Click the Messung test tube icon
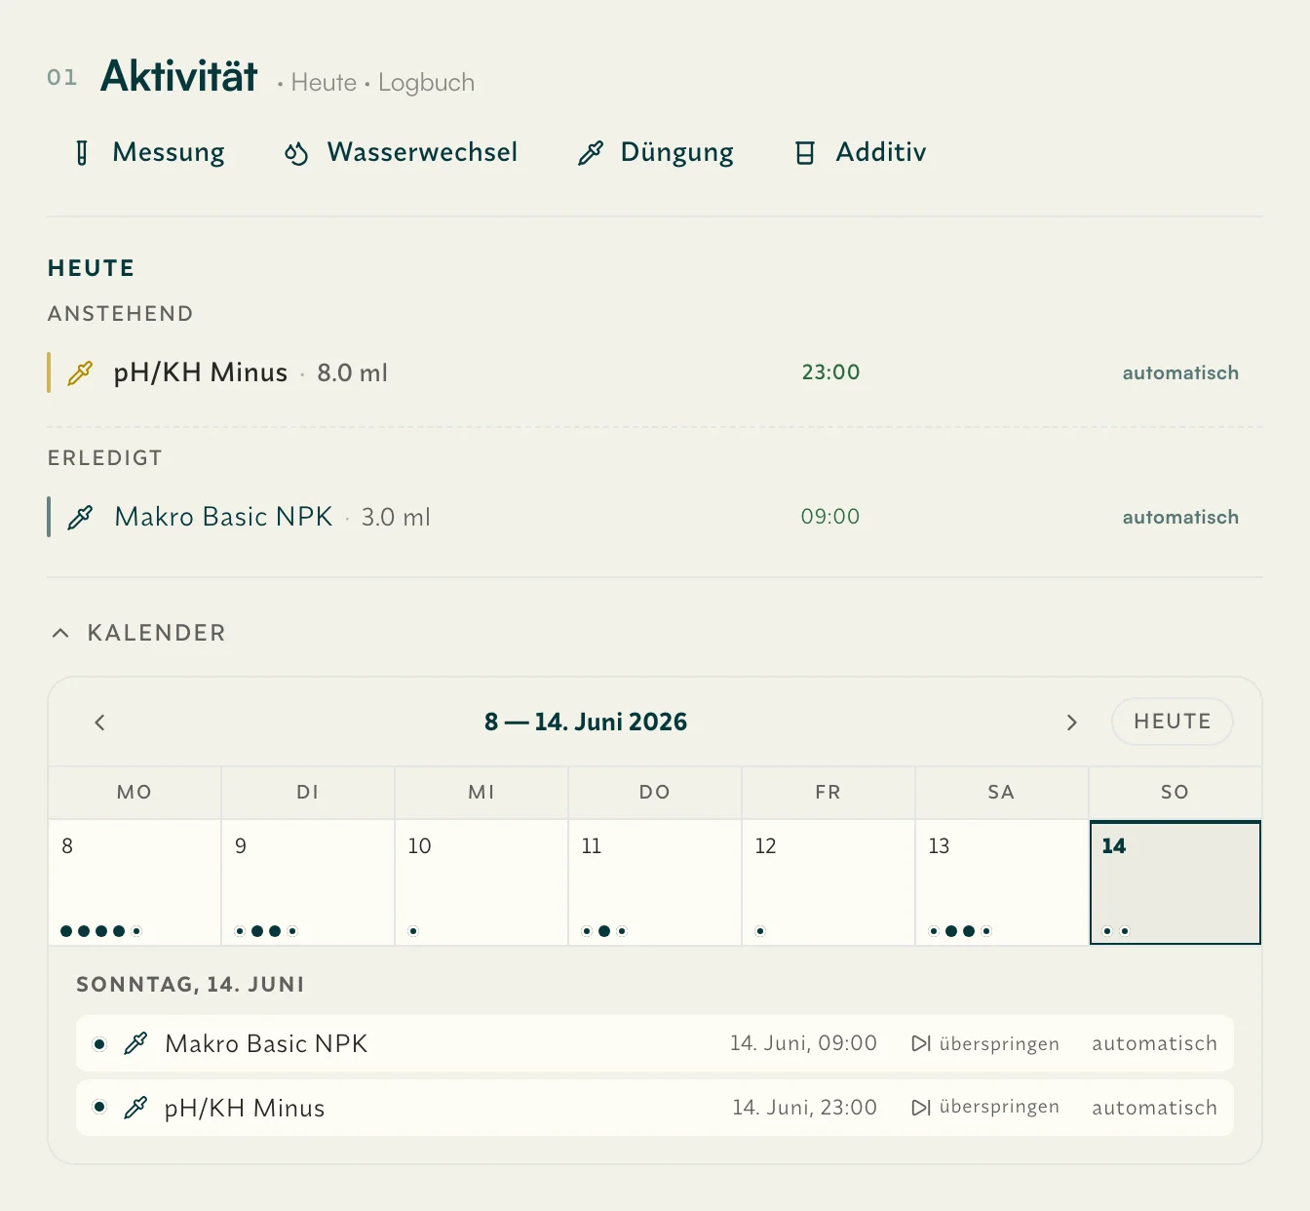The height and width of the screenshot is (1211, 1310). 82,153
